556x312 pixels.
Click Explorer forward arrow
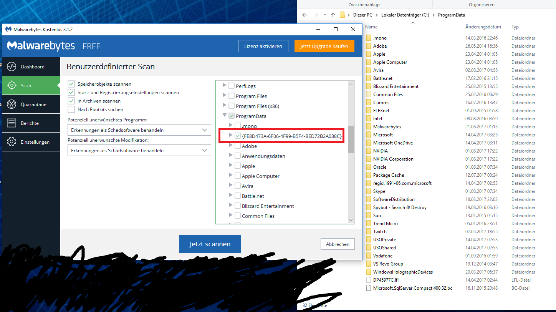316,15
